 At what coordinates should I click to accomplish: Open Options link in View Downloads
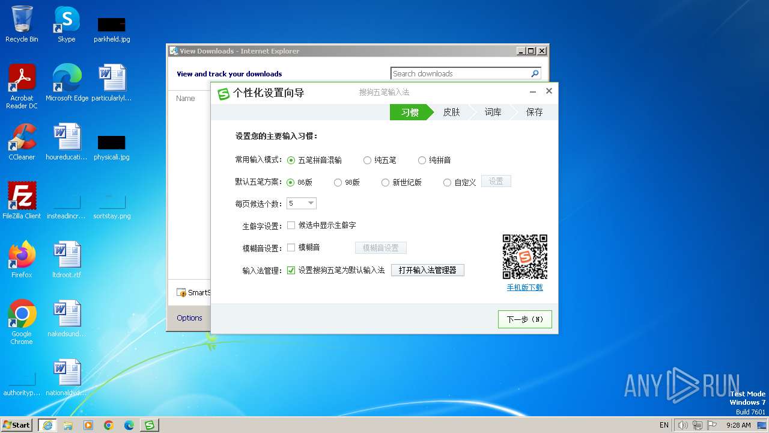pos(189,318)
